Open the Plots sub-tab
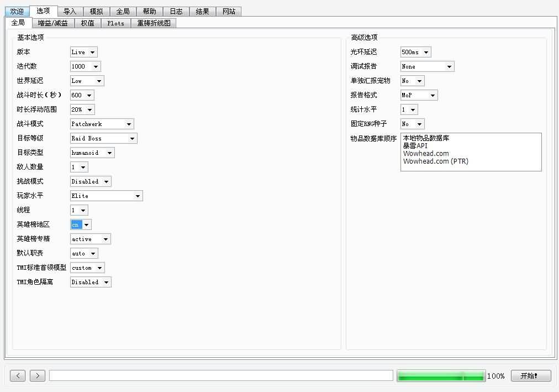The image size is (559, 392). (116, 23)
